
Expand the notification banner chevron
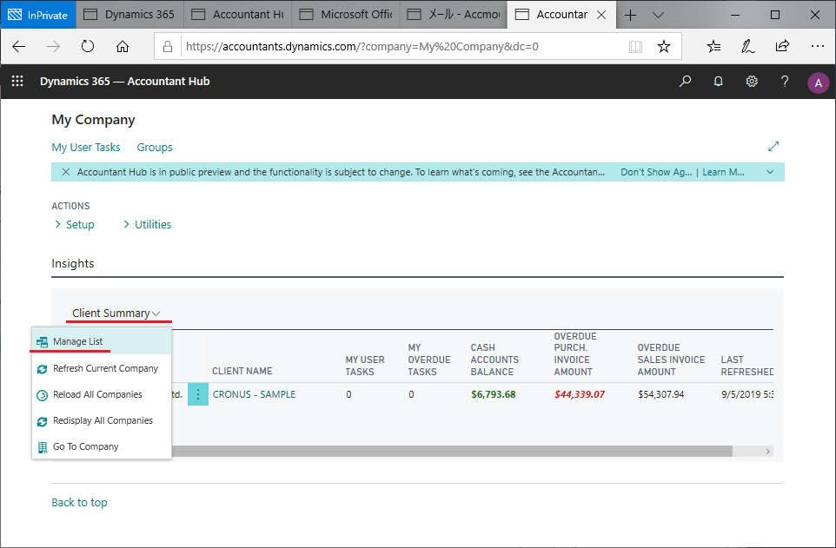(x=770, y=172)
